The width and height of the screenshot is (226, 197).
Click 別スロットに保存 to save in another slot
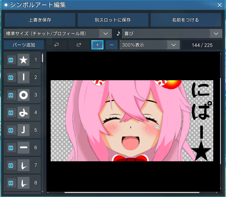point(113,20)
